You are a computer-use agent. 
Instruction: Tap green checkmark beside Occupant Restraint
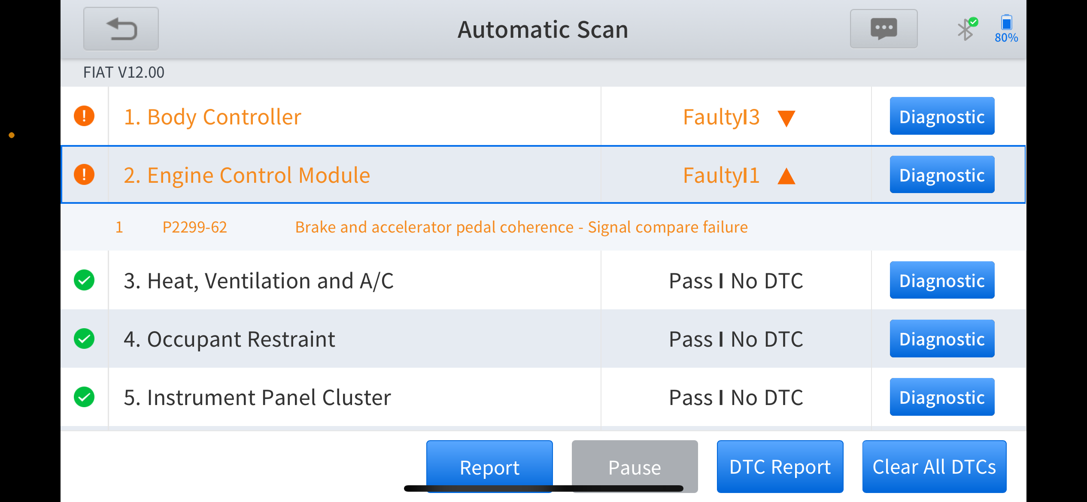(84, 339)
